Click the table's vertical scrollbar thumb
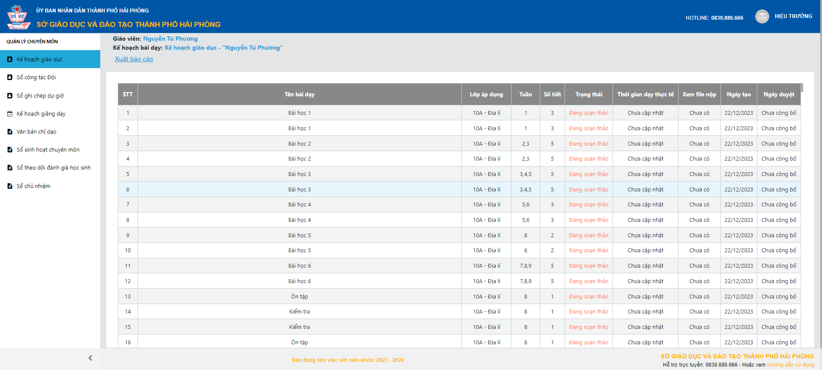The image size is (822, 370). (802, 88)
